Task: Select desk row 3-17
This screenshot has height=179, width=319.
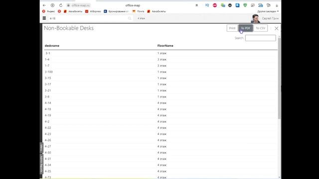Action: tap(160, 84)
